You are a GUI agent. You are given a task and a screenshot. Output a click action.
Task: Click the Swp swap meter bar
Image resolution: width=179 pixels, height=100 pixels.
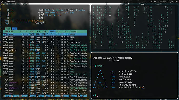[25, 23]
